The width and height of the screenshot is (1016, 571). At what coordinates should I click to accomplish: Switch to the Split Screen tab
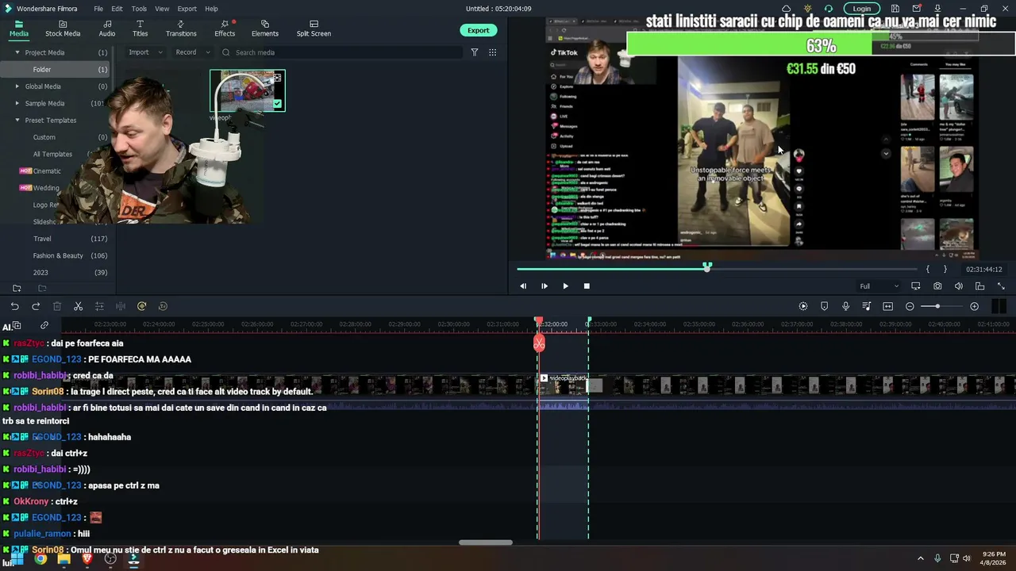pos(314,29)
